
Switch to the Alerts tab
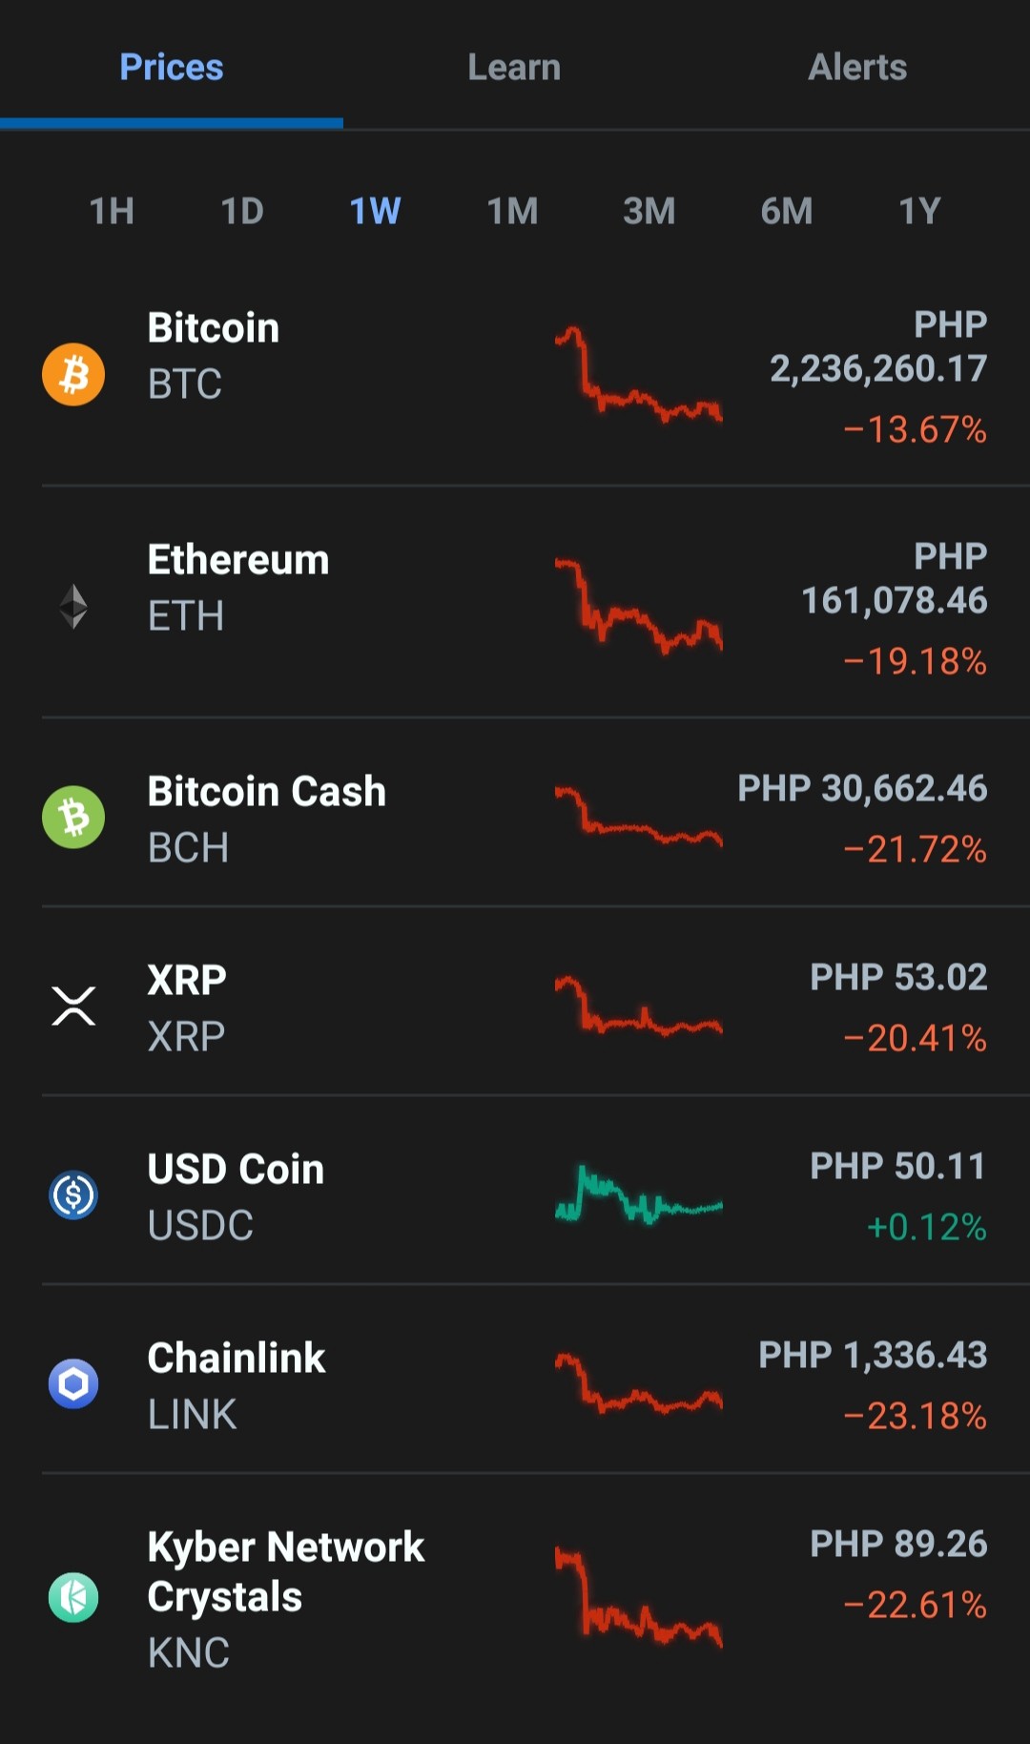click(x=857, y=67)
